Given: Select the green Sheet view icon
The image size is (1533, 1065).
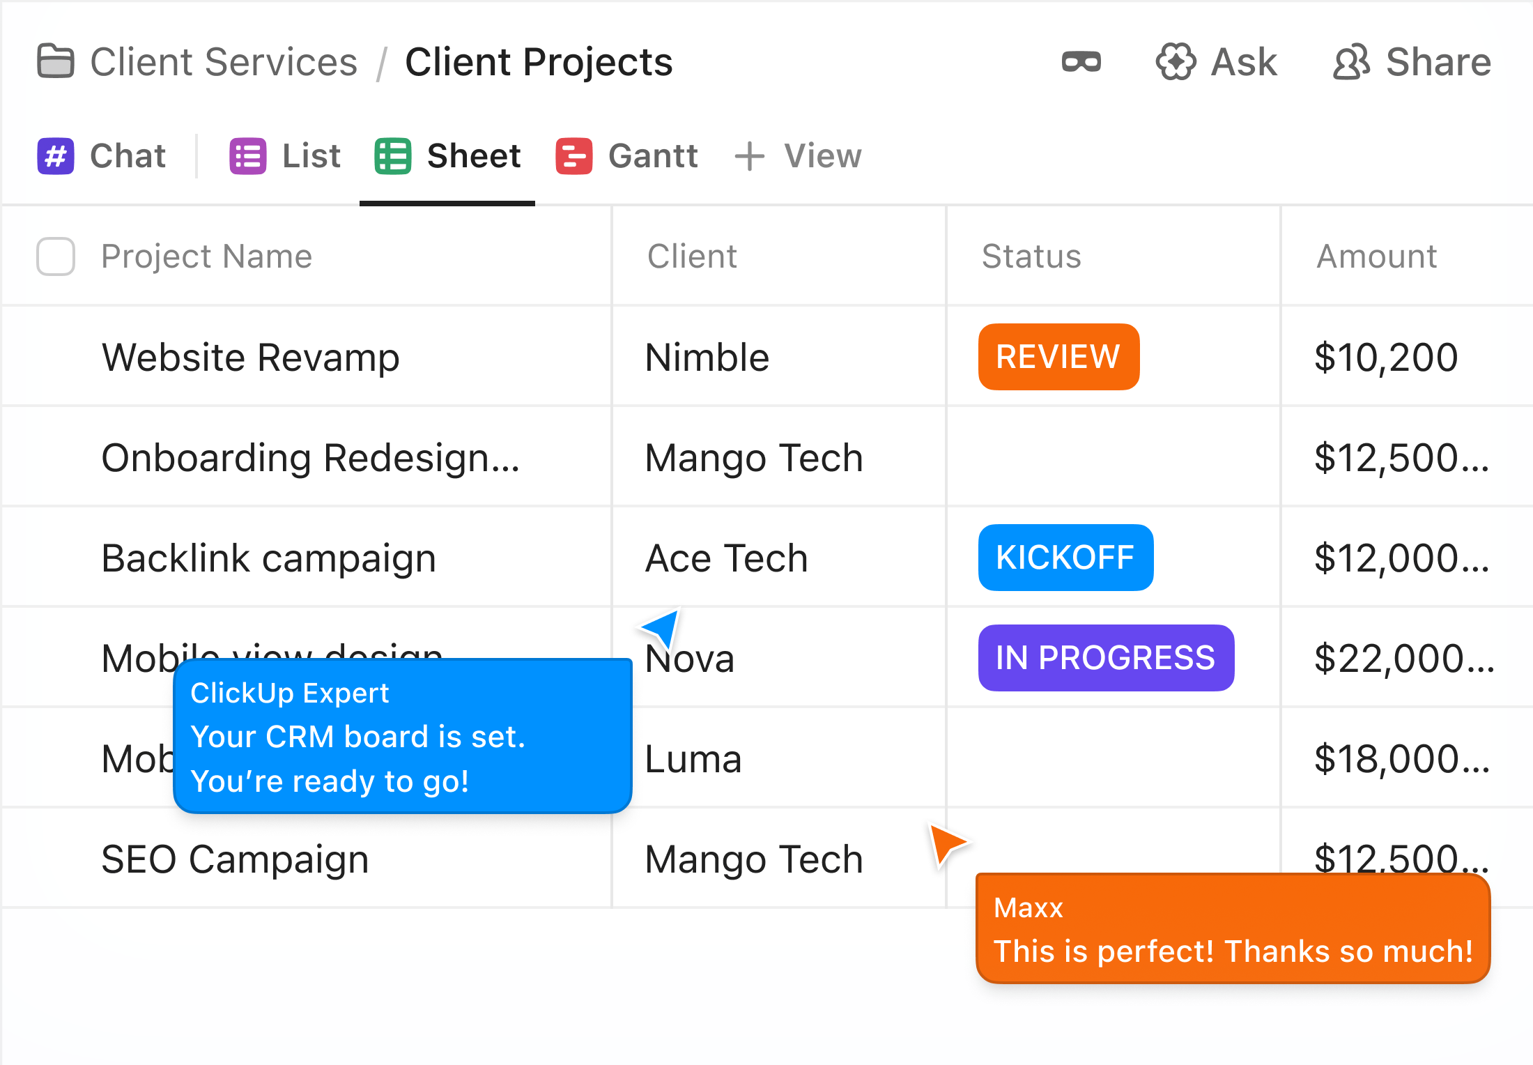Looking at the screenshot, I should tap(393, 156).
